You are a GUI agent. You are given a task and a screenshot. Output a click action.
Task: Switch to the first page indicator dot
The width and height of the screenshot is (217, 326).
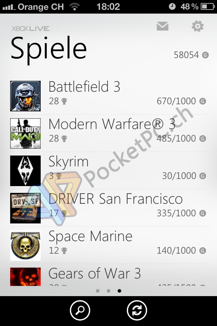coord(98,291)
